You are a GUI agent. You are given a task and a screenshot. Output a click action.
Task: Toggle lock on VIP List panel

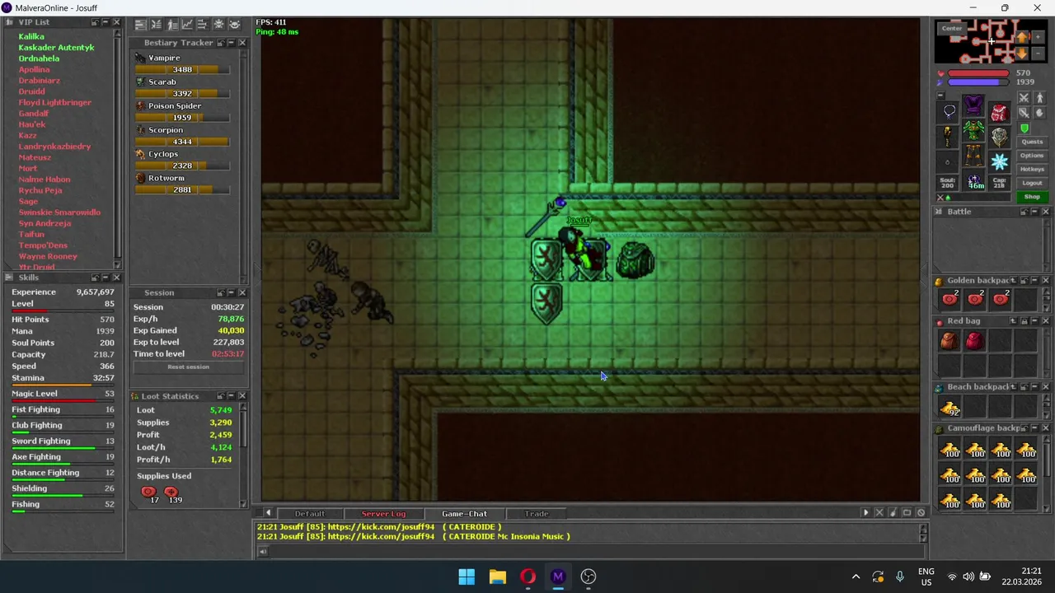click(x=95, y=23)
